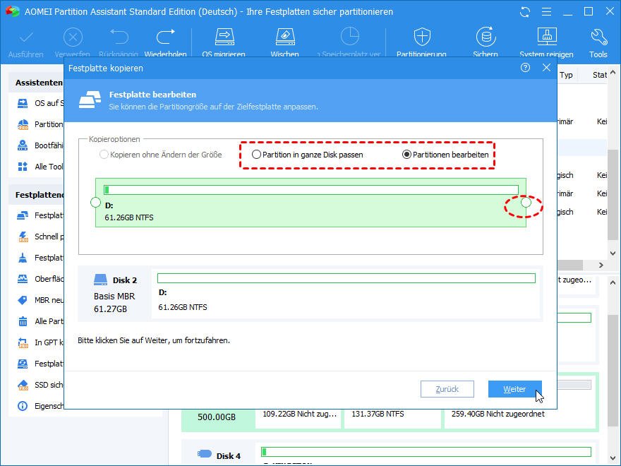The width and height of the screenshot is (621, 466).
Task: Click the Zurück button
Action: [447, 389]
